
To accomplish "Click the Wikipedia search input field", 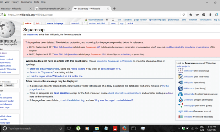I will click(x=8, y=82).
